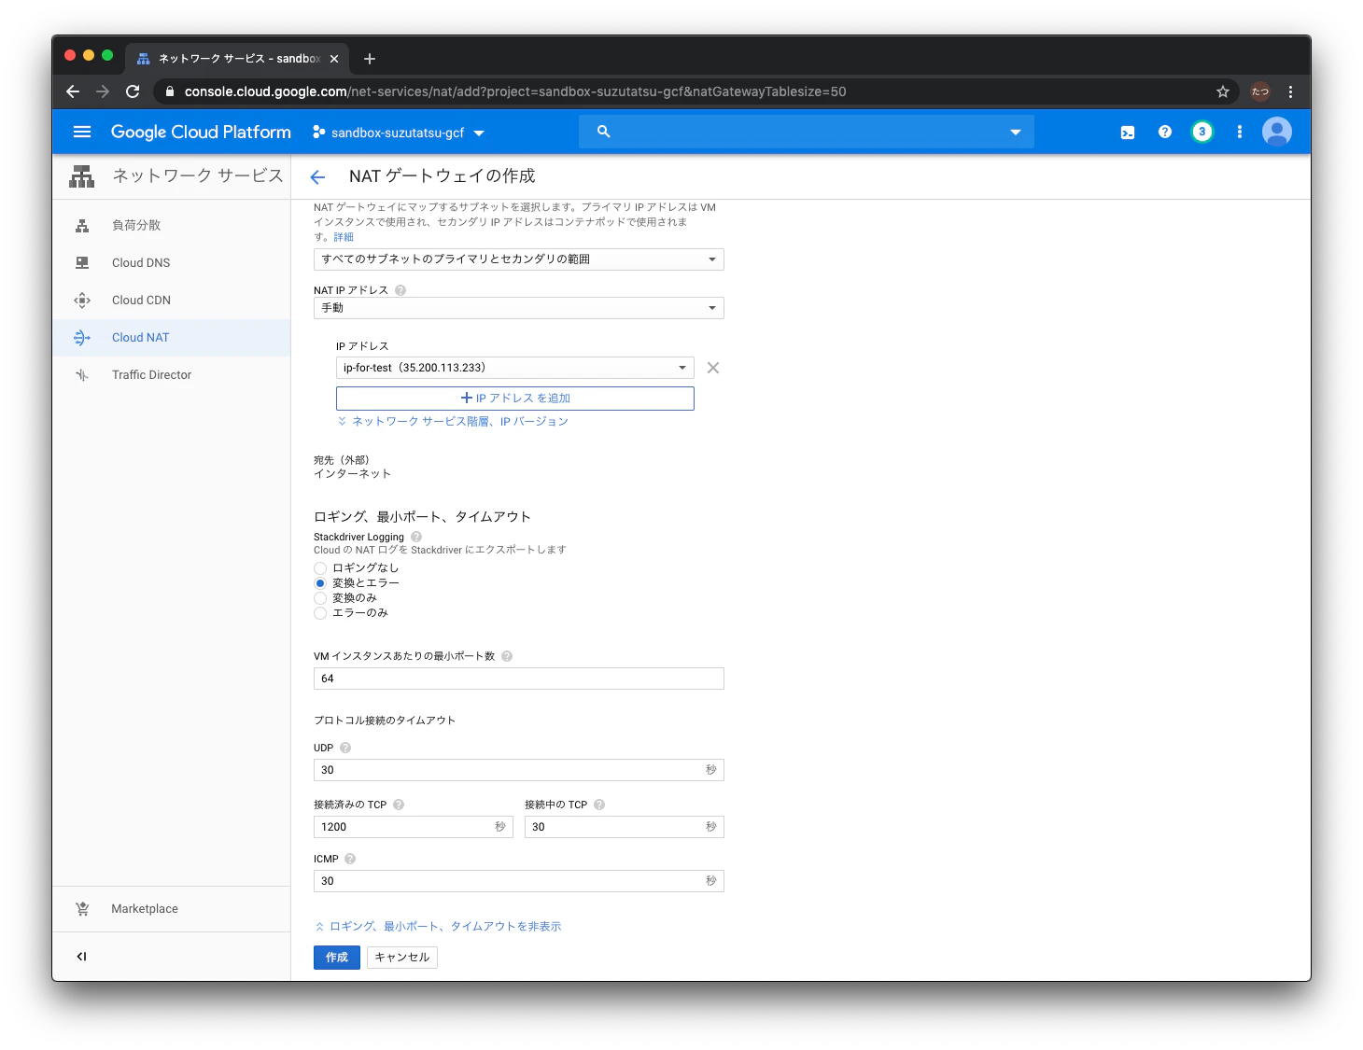This screenshot has width=1363, height=1050.
Task: Expand ネットワーク サービス階層、IP バージョン section
Action: pyautogui.click(x=453, y=422)
